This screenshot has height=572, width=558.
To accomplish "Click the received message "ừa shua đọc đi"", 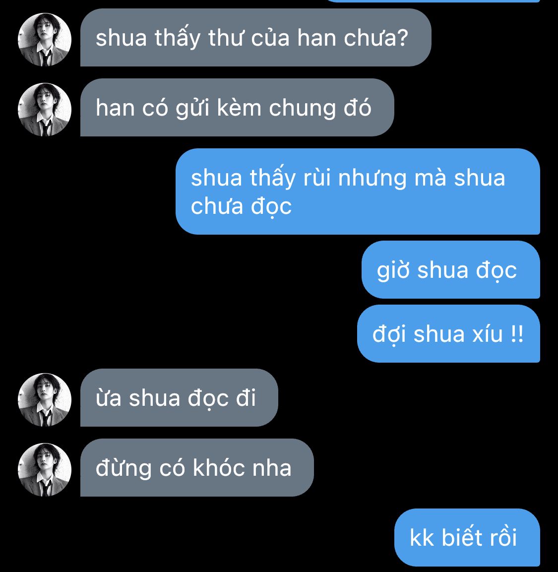I will click(179, 398).
